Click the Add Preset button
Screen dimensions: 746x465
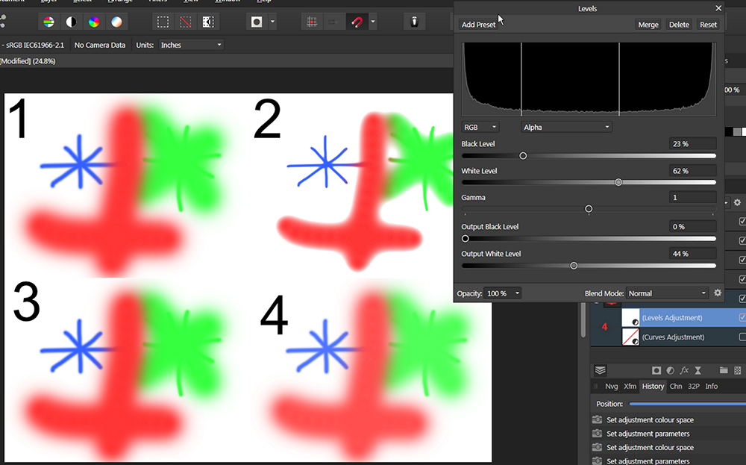[478, 25]
